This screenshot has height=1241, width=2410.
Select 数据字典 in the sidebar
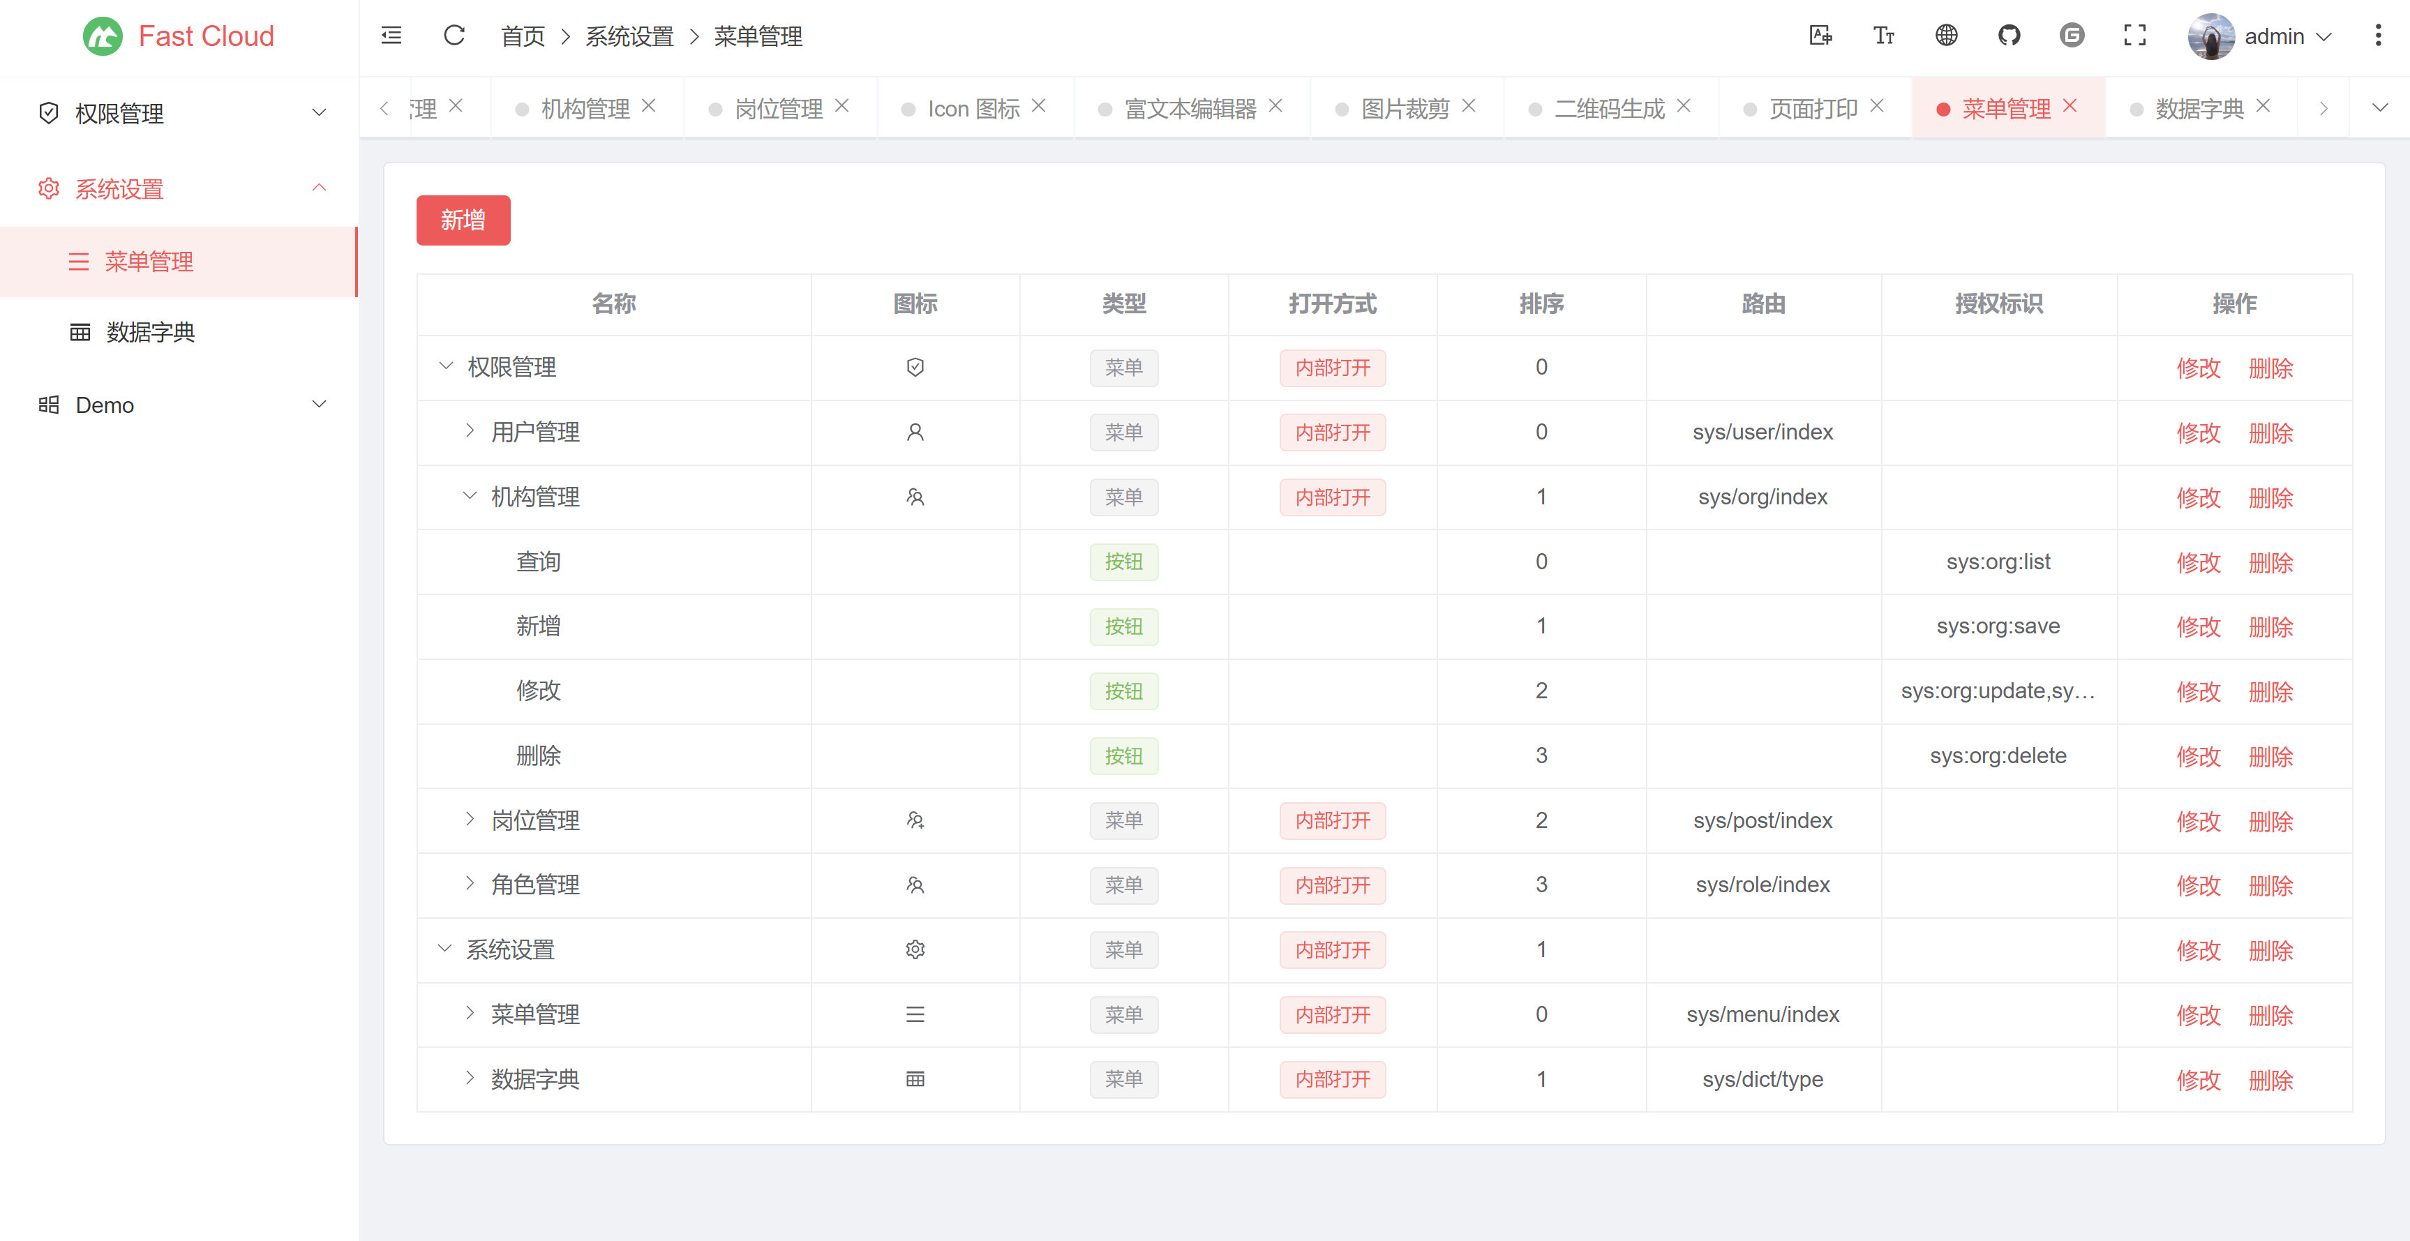coord(150,332)
